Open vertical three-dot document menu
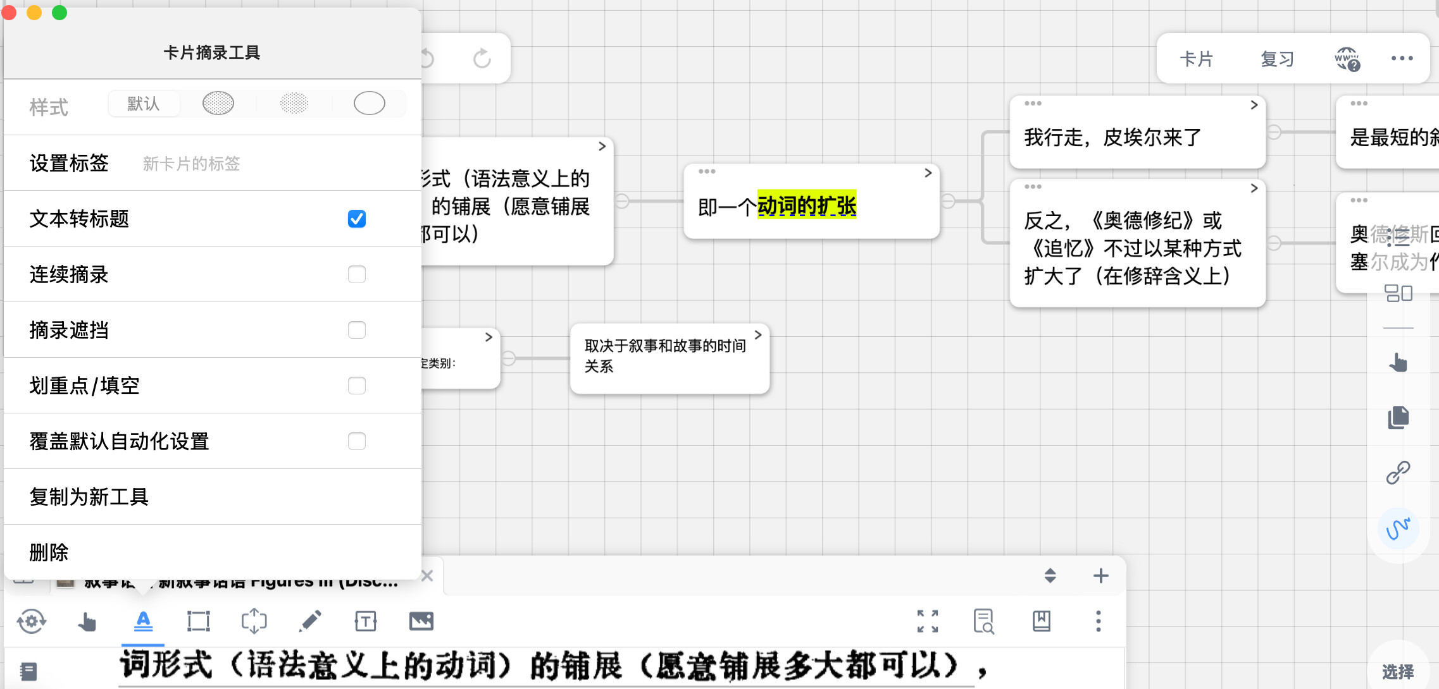 (1099, 621)
